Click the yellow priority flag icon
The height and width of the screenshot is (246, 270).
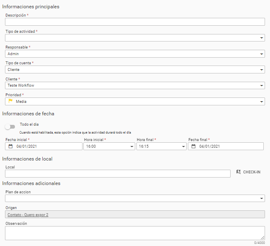point(10,101)
